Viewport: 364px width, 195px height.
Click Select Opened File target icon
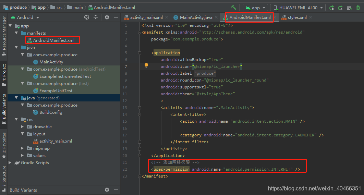click(87, 17)
